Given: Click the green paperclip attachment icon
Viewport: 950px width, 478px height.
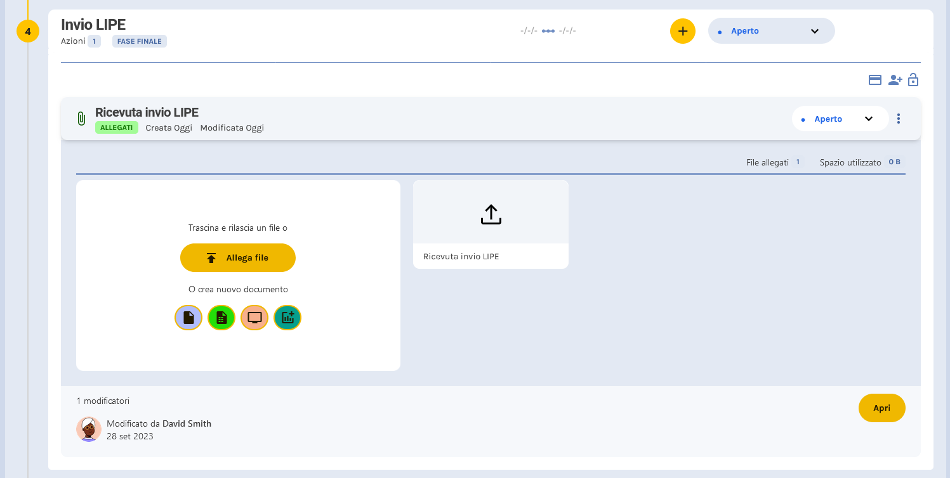Looking at the screenshot, I should 81,119.
